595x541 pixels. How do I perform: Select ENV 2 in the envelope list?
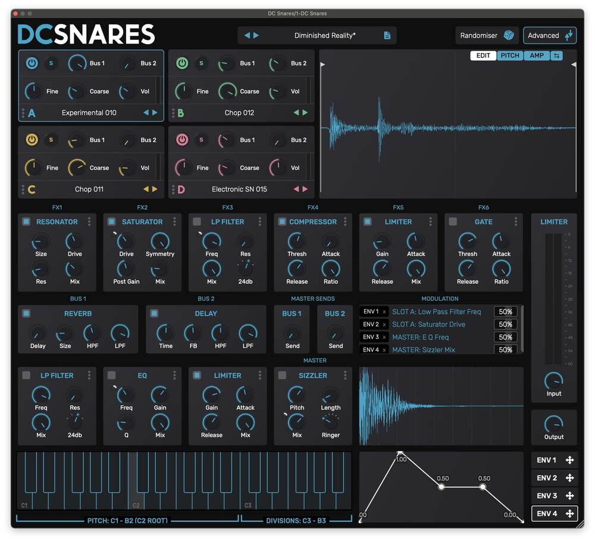tap(547, 478)
